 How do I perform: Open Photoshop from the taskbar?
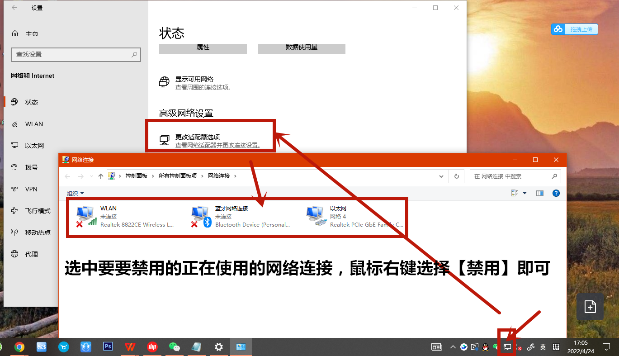[108, 347]
